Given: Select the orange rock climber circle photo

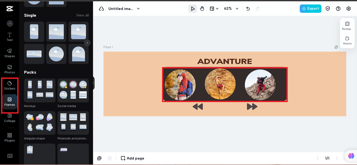Looking at the screenshot, I should coord(220,84).
